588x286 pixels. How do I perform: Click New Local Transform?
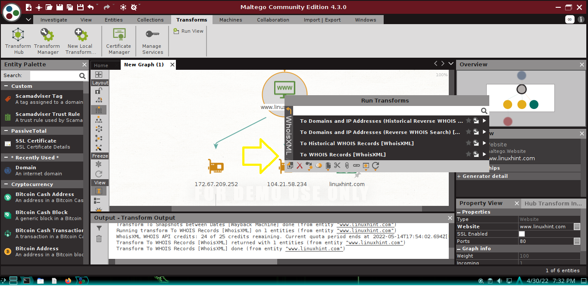point(81,41)
